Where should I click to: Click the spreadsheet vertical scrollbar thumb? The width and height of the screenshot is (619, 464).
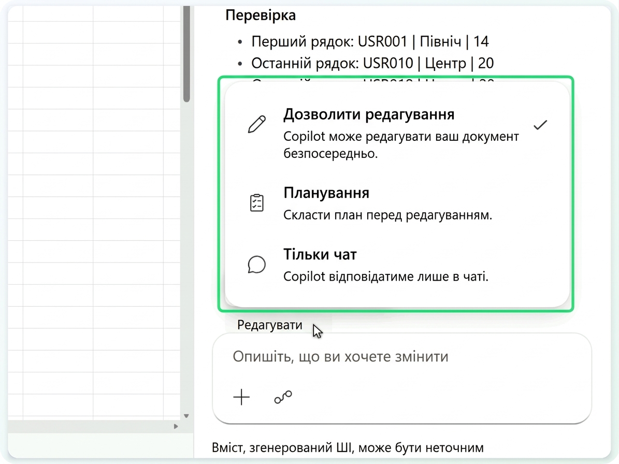pyautogui.click(x=186, y=54)
